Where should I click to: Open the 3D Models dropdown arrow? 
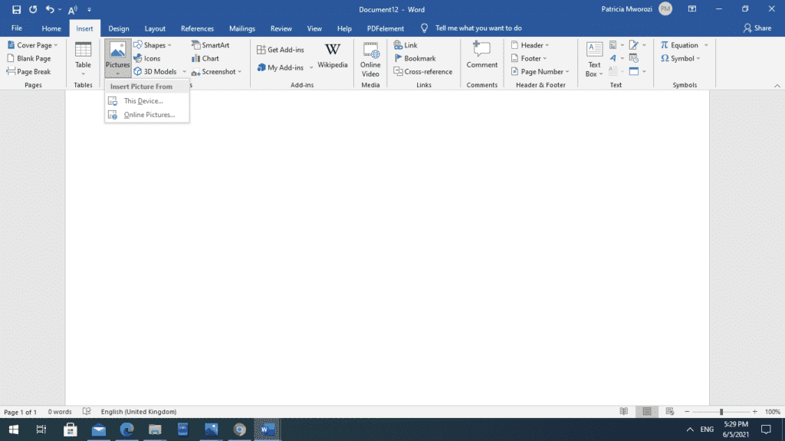tap(184, 71)
